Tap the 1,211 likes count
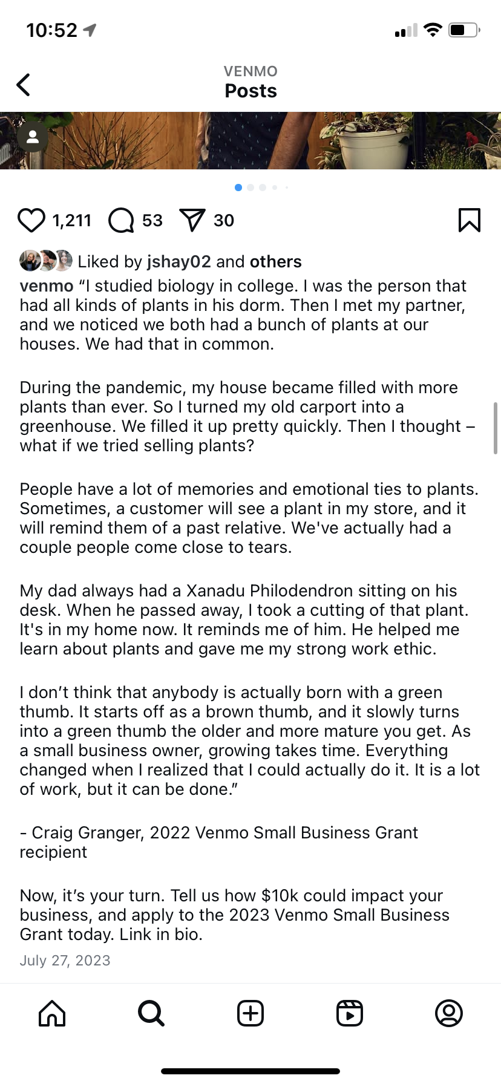Viewport: 501px width, 1084px height. 71,220
